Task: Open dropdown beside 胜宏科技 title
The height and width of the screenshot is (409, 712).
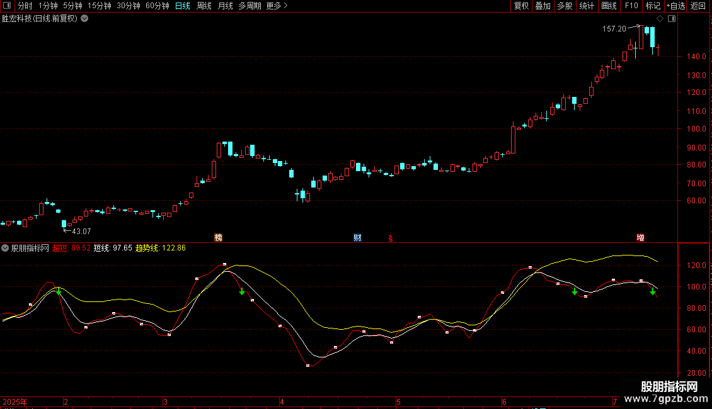Action: click(x=84, y=19)
